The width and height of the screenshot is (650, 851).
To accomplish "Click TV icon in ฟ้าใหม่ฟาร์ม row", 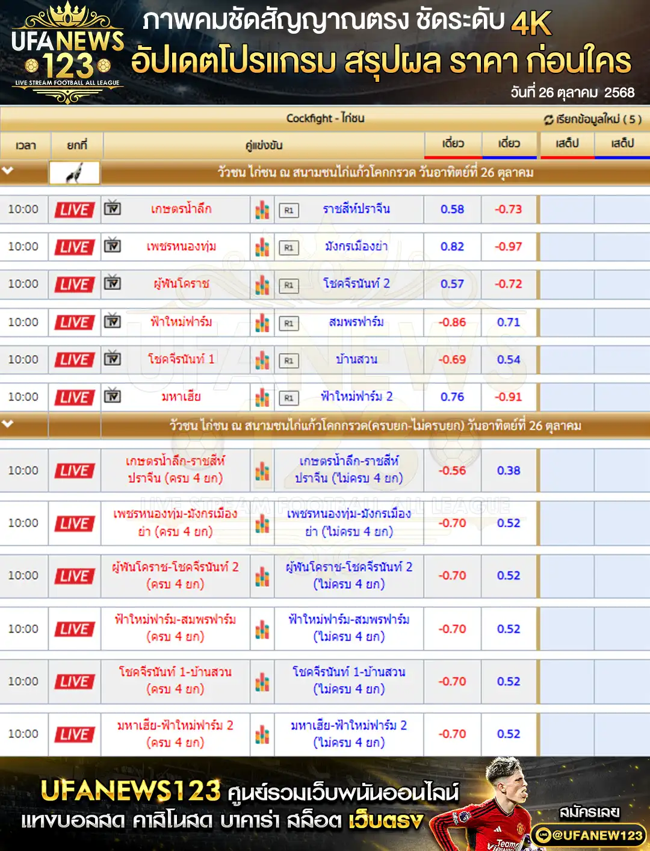I will pos(113,321).
